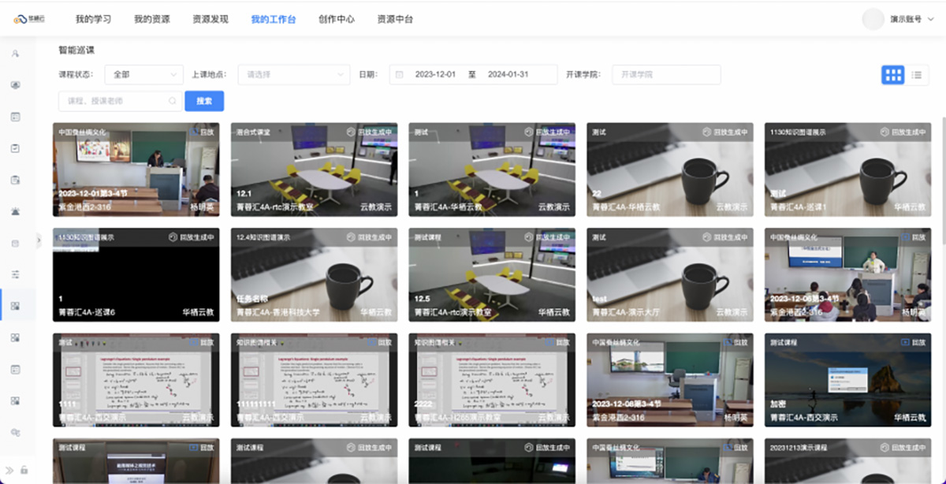Click the schedule icon third from sidebar bottom
This screenshot has height=484, width=946.
coord(15,369)
